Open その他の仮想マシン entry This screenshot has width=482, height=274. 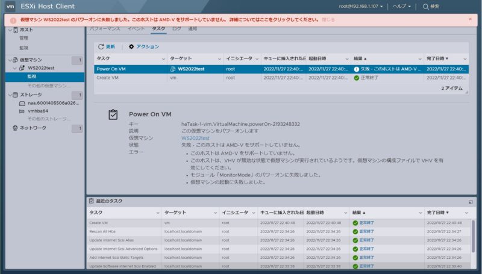pos(49,86)
